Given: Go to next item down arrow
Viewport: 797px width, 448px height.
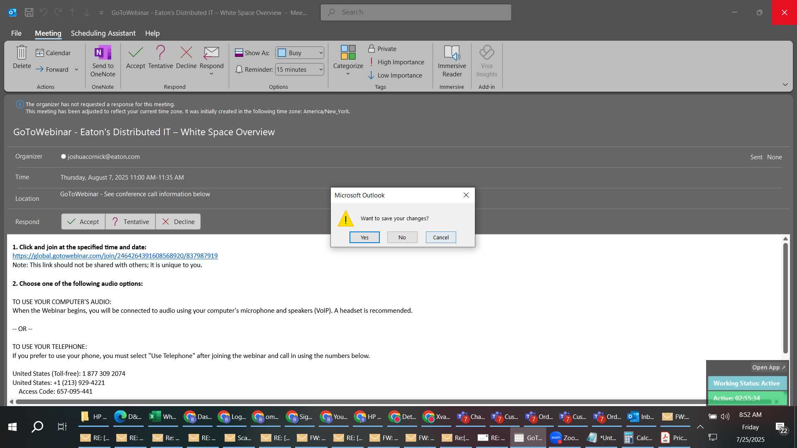Looking at the screenshot, I should click(87, 12).
